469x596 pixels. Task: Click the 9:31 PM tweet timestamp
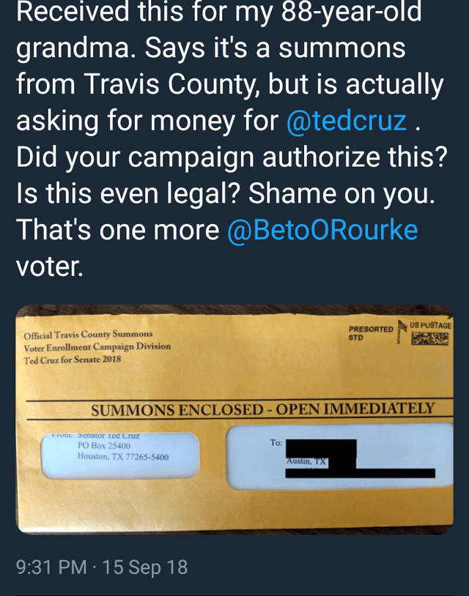coord(51,567)
